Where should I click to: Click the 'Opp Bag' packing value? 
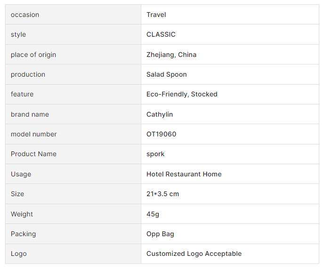point(160,234)
